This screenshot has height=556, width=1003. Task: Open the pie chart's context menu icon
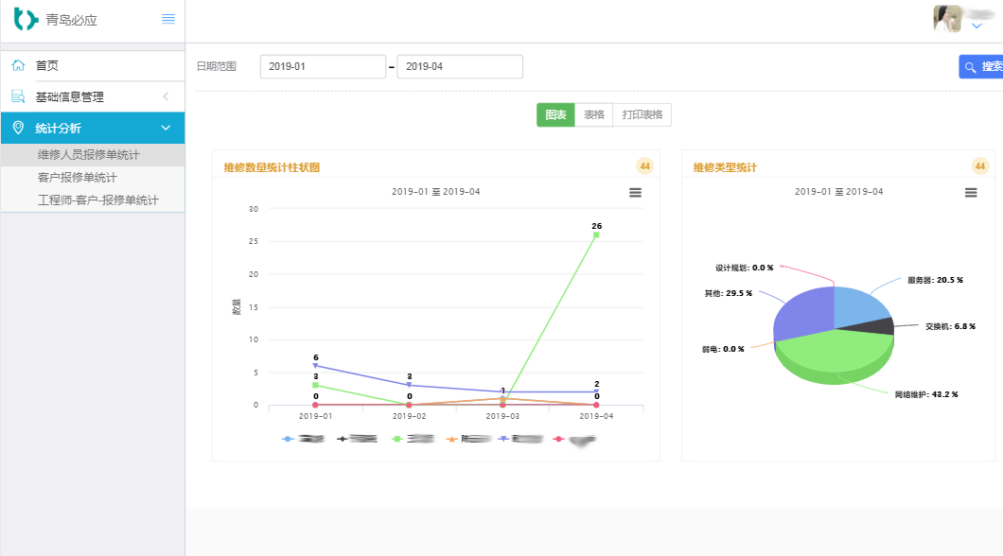click(x=970, y=192)
